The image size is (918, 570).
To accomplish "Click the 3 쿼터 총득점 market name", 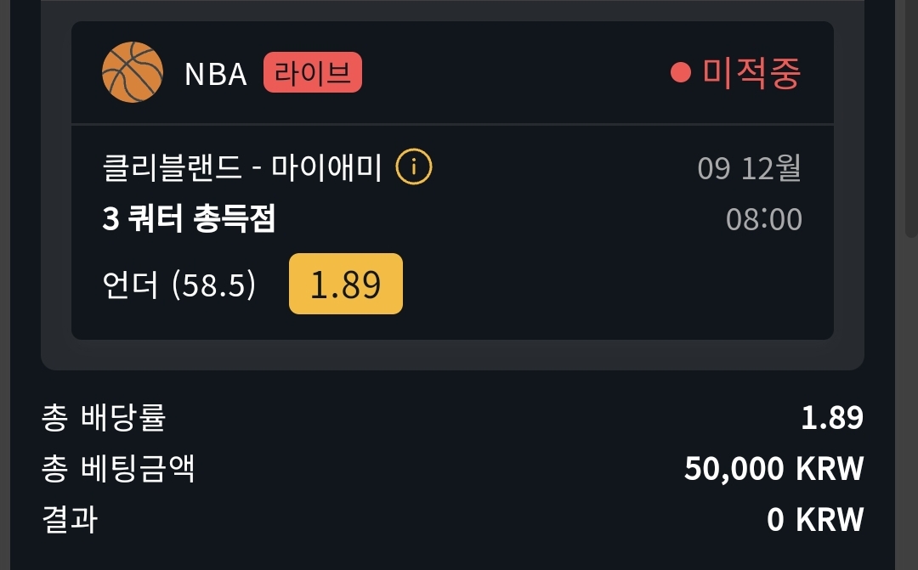I will pyautogui.click(x=189, y=219).
